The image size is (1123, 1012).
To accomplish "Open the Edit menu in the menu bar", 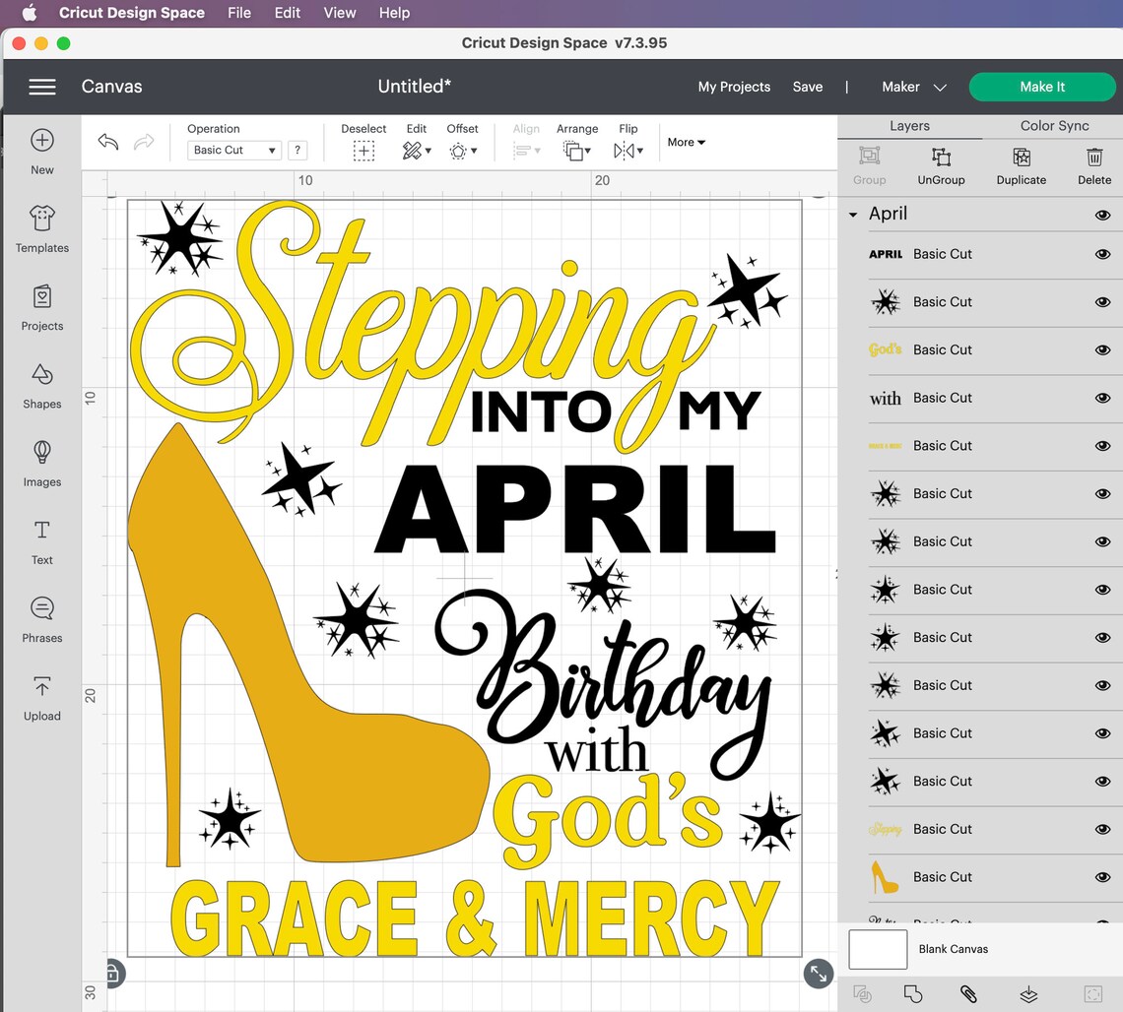I will 287,13.
